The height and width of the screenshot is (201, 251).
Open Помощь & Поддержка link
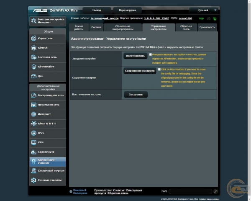tap(80, 191)
